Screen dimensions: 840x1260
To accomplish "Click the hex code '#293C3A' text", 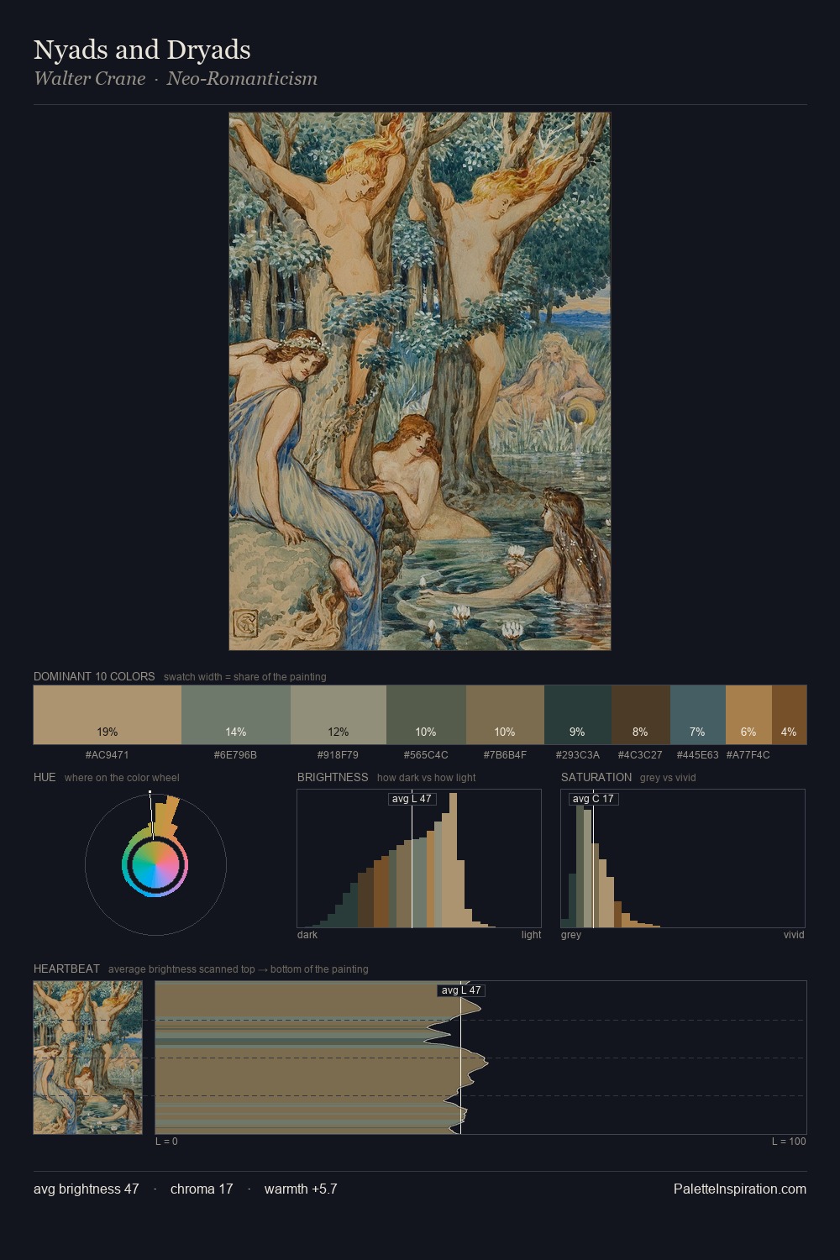I will (x=578, y=755).
